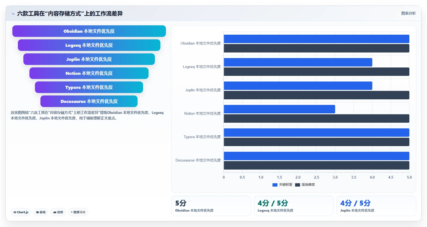Click the Obsidian 本地文件优先度 axis label

pyautogui.click(x=201, y=43)
